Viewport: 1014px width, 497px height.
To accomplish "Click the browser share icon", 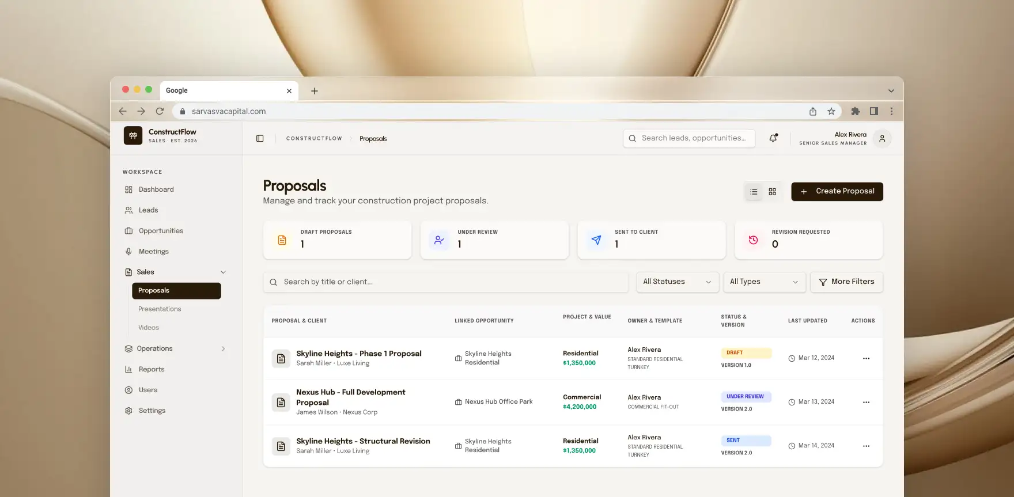I will (x=813, y=111).
